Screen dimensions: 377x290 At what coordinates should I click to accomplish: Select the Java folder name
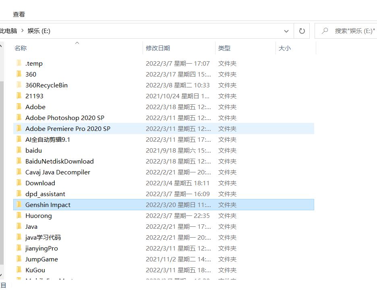point(31,226)
